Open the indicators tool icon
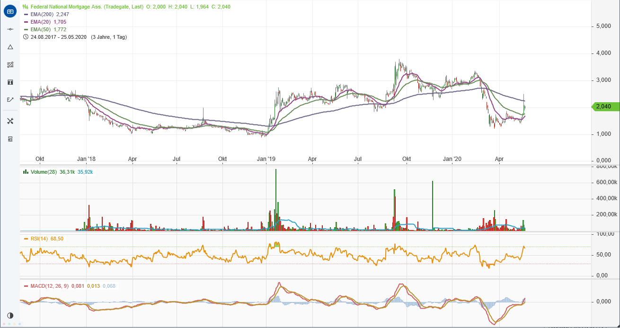620x328 pixels. click(x=10, y=65)
